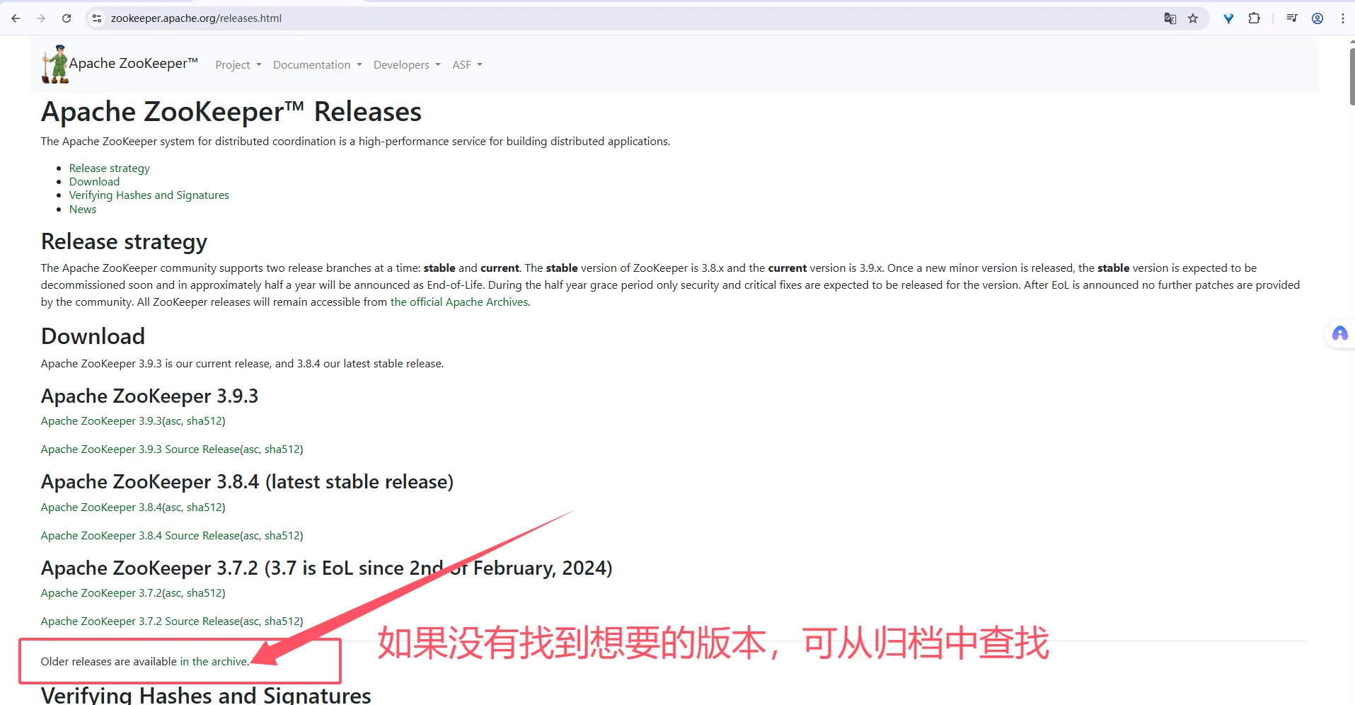Expand the Documentation dropdown menu
This screenshot has width=1355, height=705.
[x=318, y=65]
